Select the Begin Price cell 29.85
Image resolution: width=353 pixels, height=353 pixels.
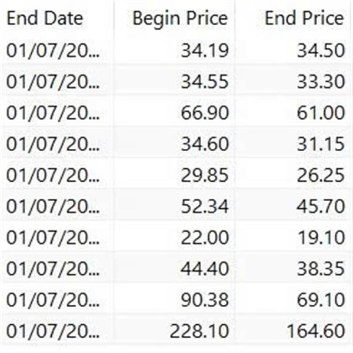(x=205, y=175)
